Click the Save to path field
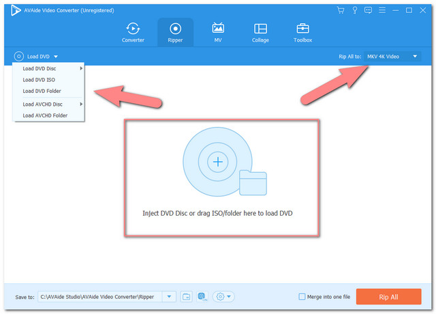The image size is (436, 314). 100,297
